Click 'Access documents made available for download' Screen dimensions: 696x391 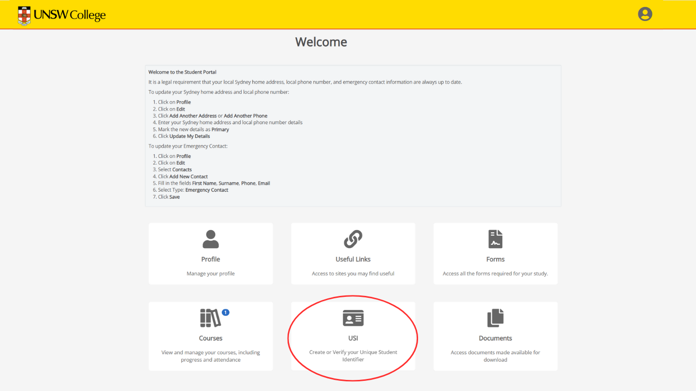495,356
